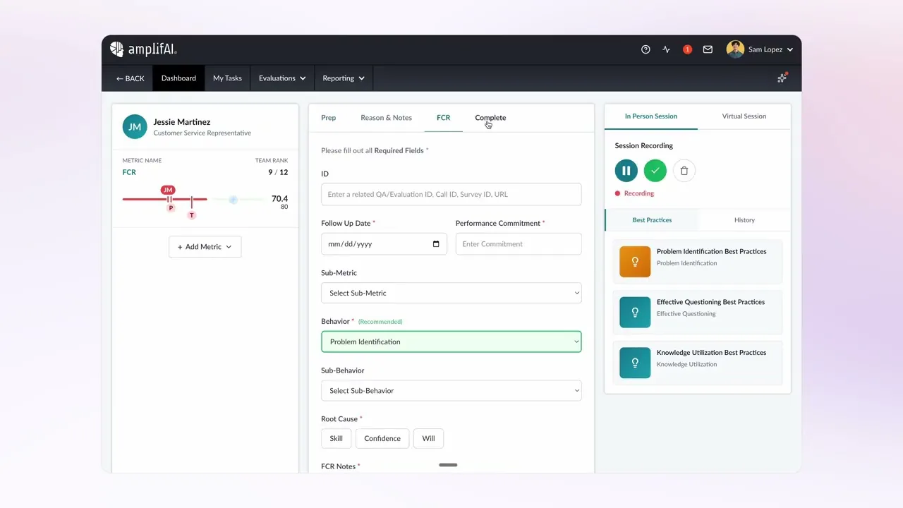This screenshot has height=508, width=903.
Task: Expand the Select Sub-Behavior dropdown
Action: [451, 390]
